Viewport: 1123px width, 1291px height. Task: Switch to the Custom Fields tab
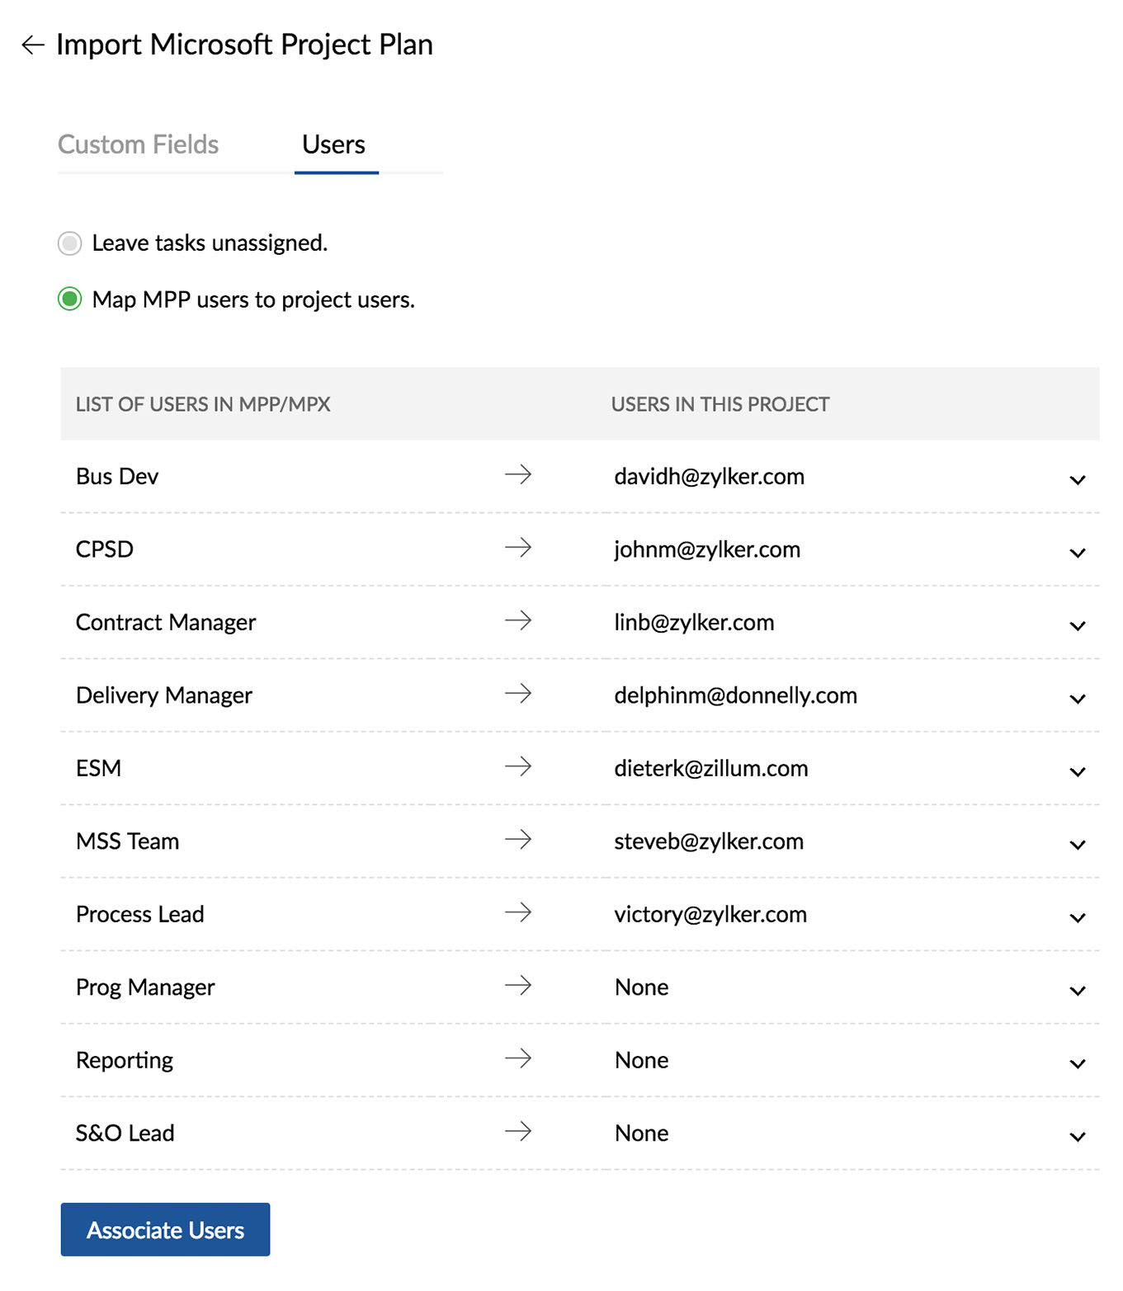pos(138,144)
